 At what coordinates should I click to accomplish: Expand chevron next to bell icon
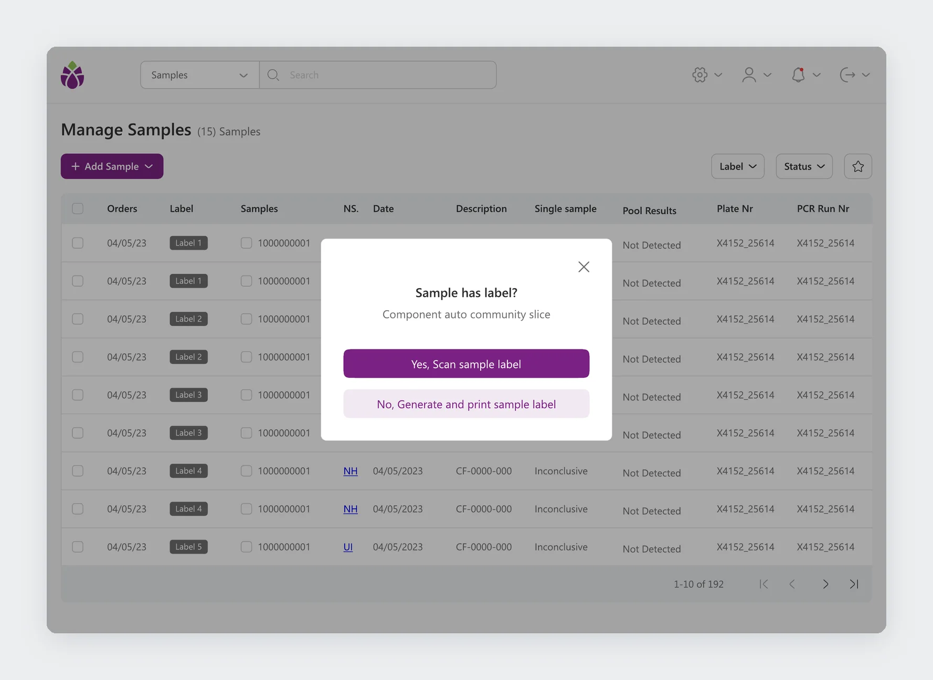(x=817, y=75)
